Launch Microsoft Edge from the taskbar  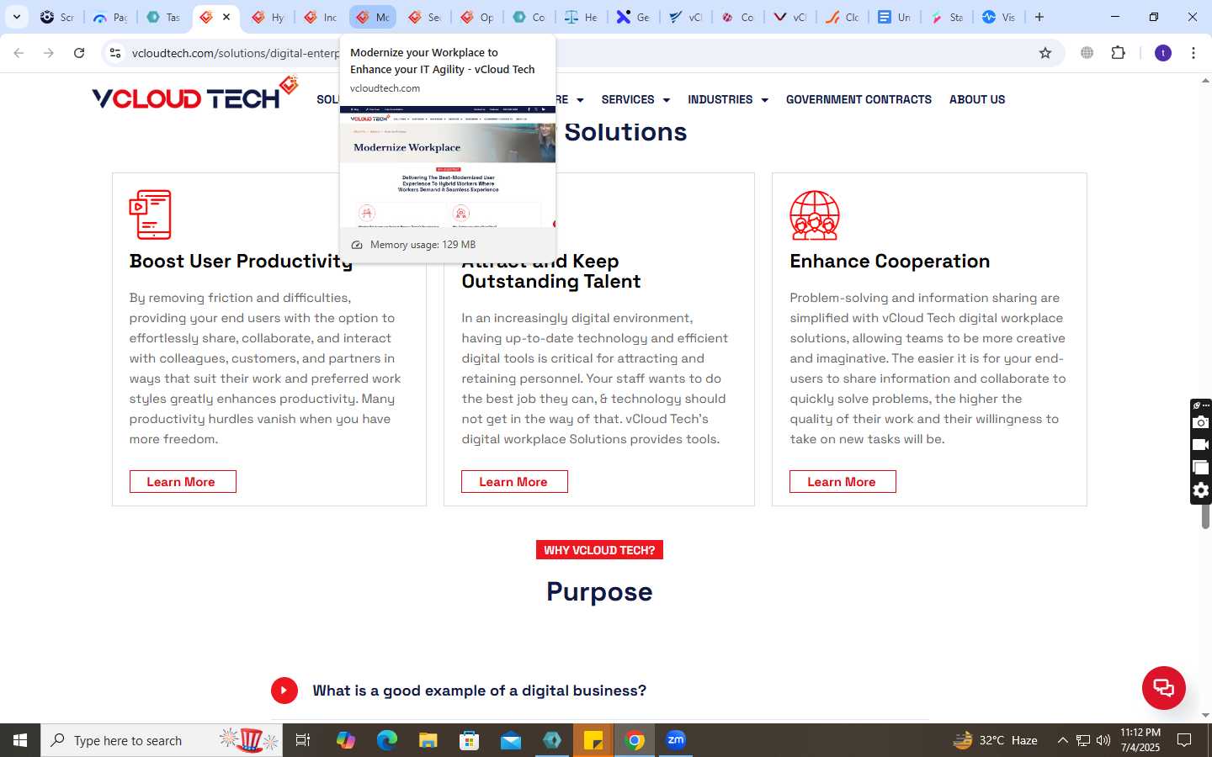386,740
